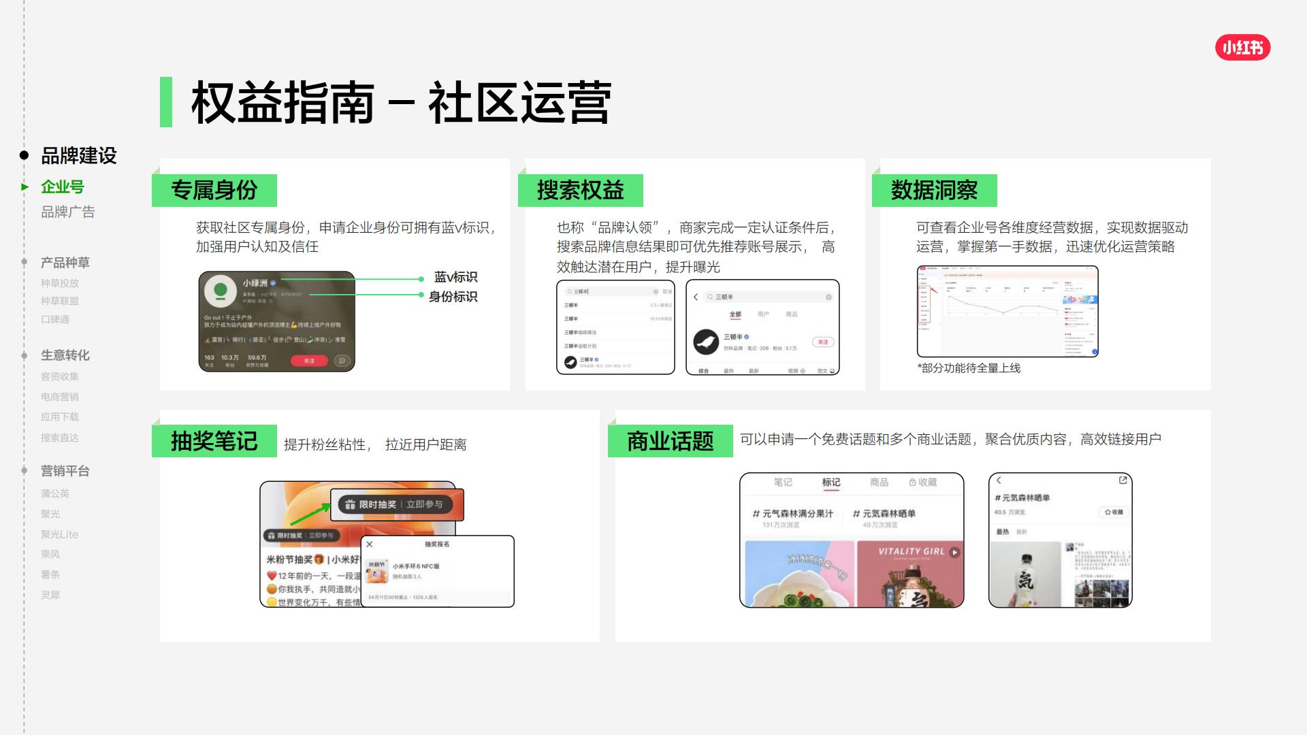This screenshot has width=1307, height=735.
Task: Click the 收藏 tab with lock icon
Action: click(923, 482)
